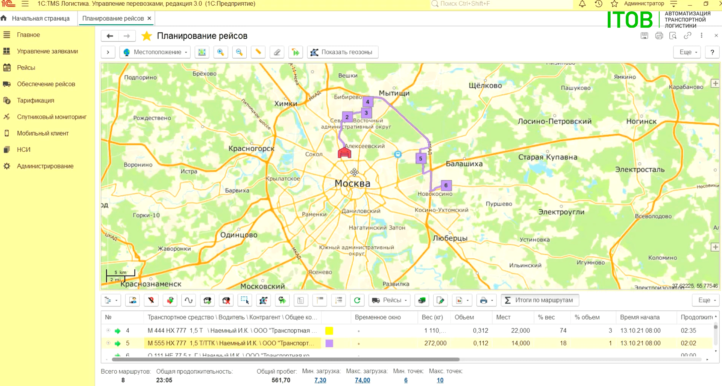Screen dimensions: 722x386
Task: Open the Еще menu above the map
Action: click(687, 52)
